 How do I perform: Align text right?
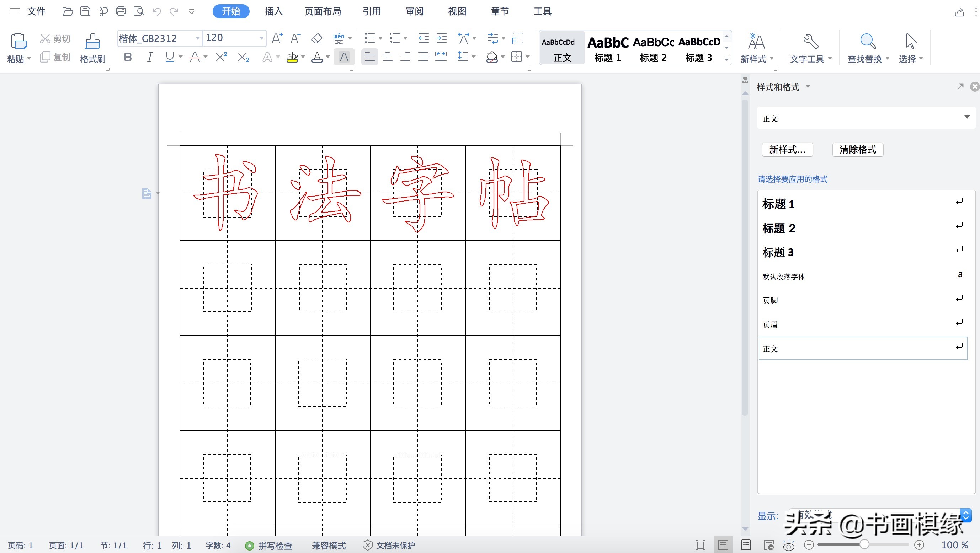(405, 57)
